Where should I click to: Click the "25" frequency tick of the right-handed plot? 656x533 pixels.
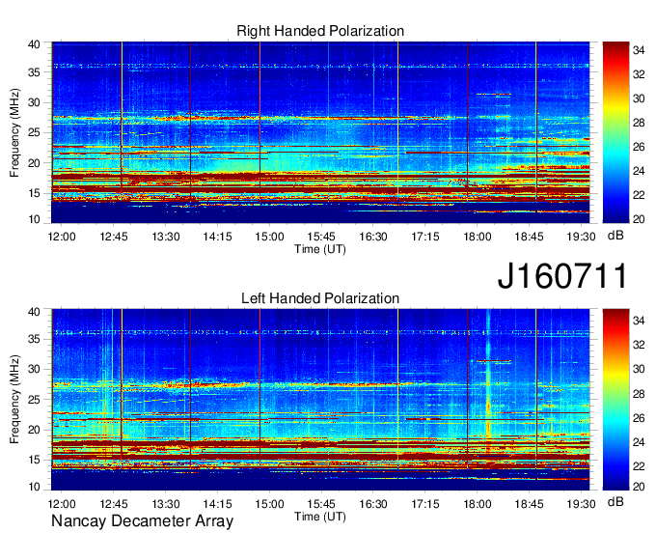(x=35, y=132)
